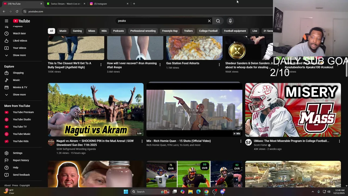Click the Copyright footer link

pos(24,185)
